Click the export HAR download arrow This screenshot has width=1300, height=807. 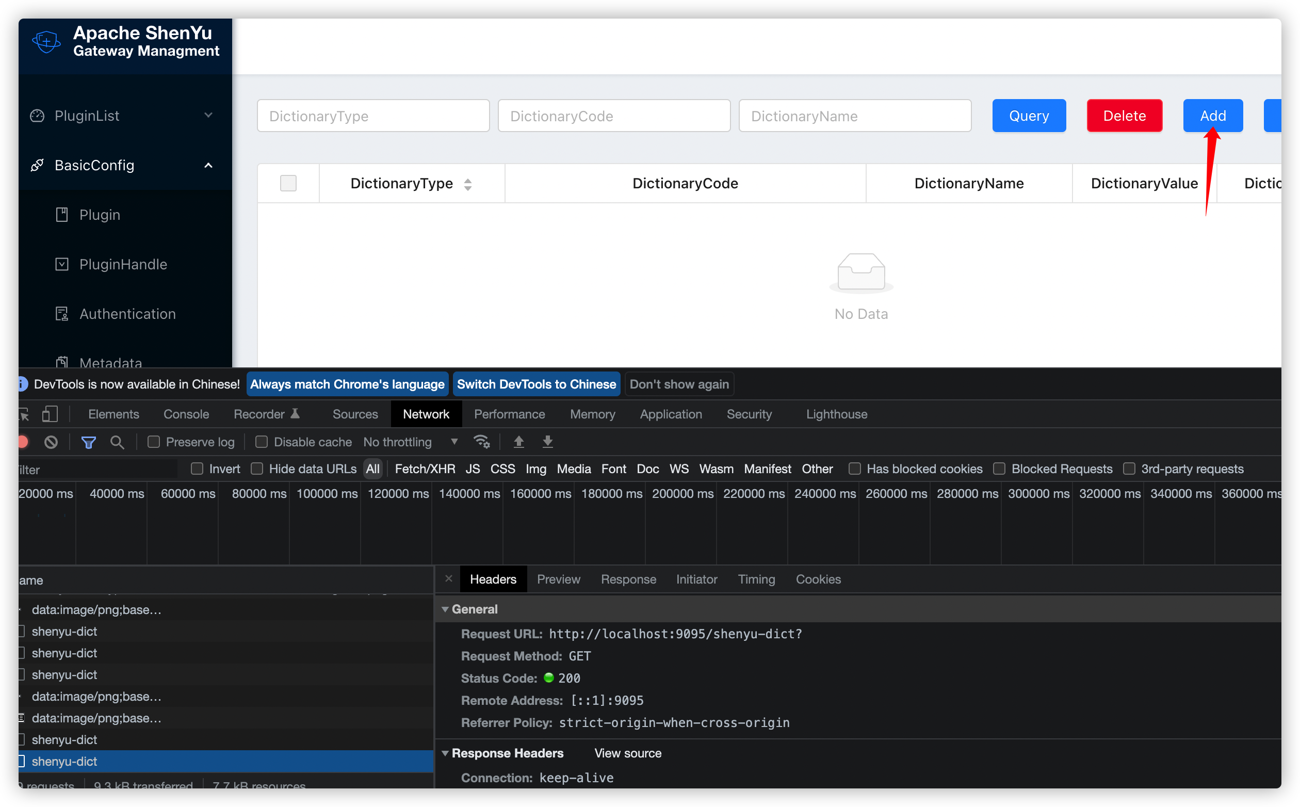click(x=547, y=441)
